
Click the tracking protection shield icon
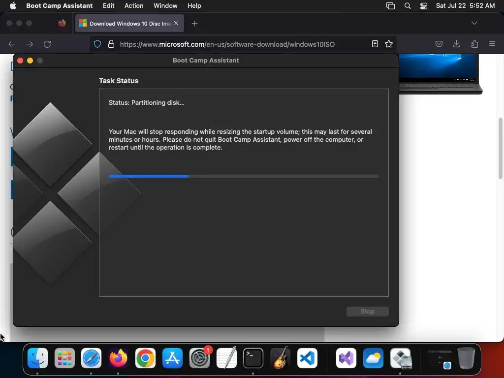pyautogui.click(x=97, y=44)
